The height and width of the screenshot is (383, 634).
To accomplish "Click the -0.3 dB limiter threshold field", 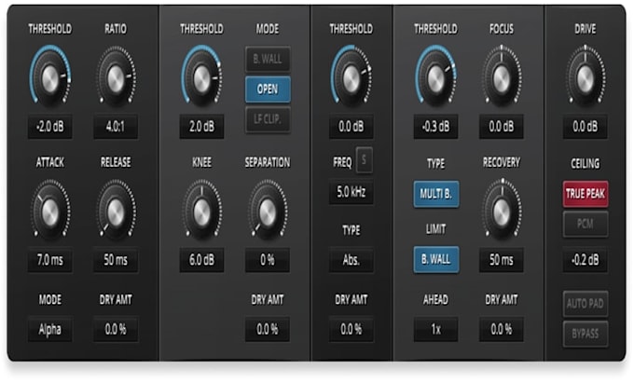I will [436, 127].
